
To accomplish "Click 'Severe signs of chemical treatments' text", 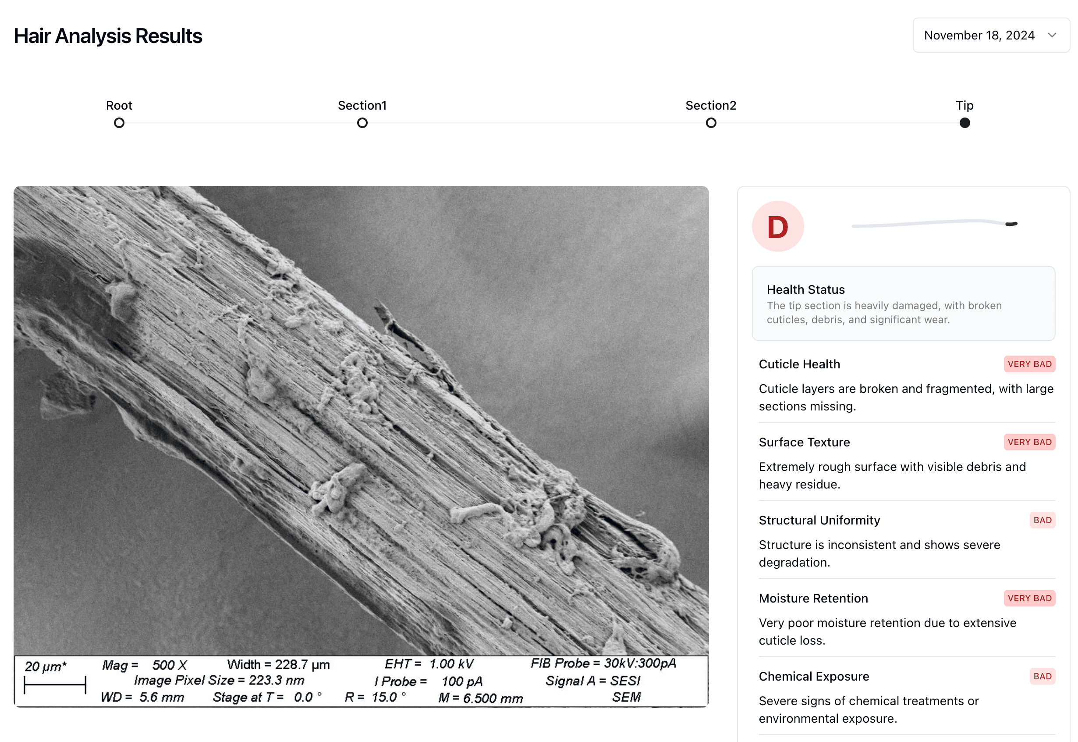I will (x=869, y=710).
